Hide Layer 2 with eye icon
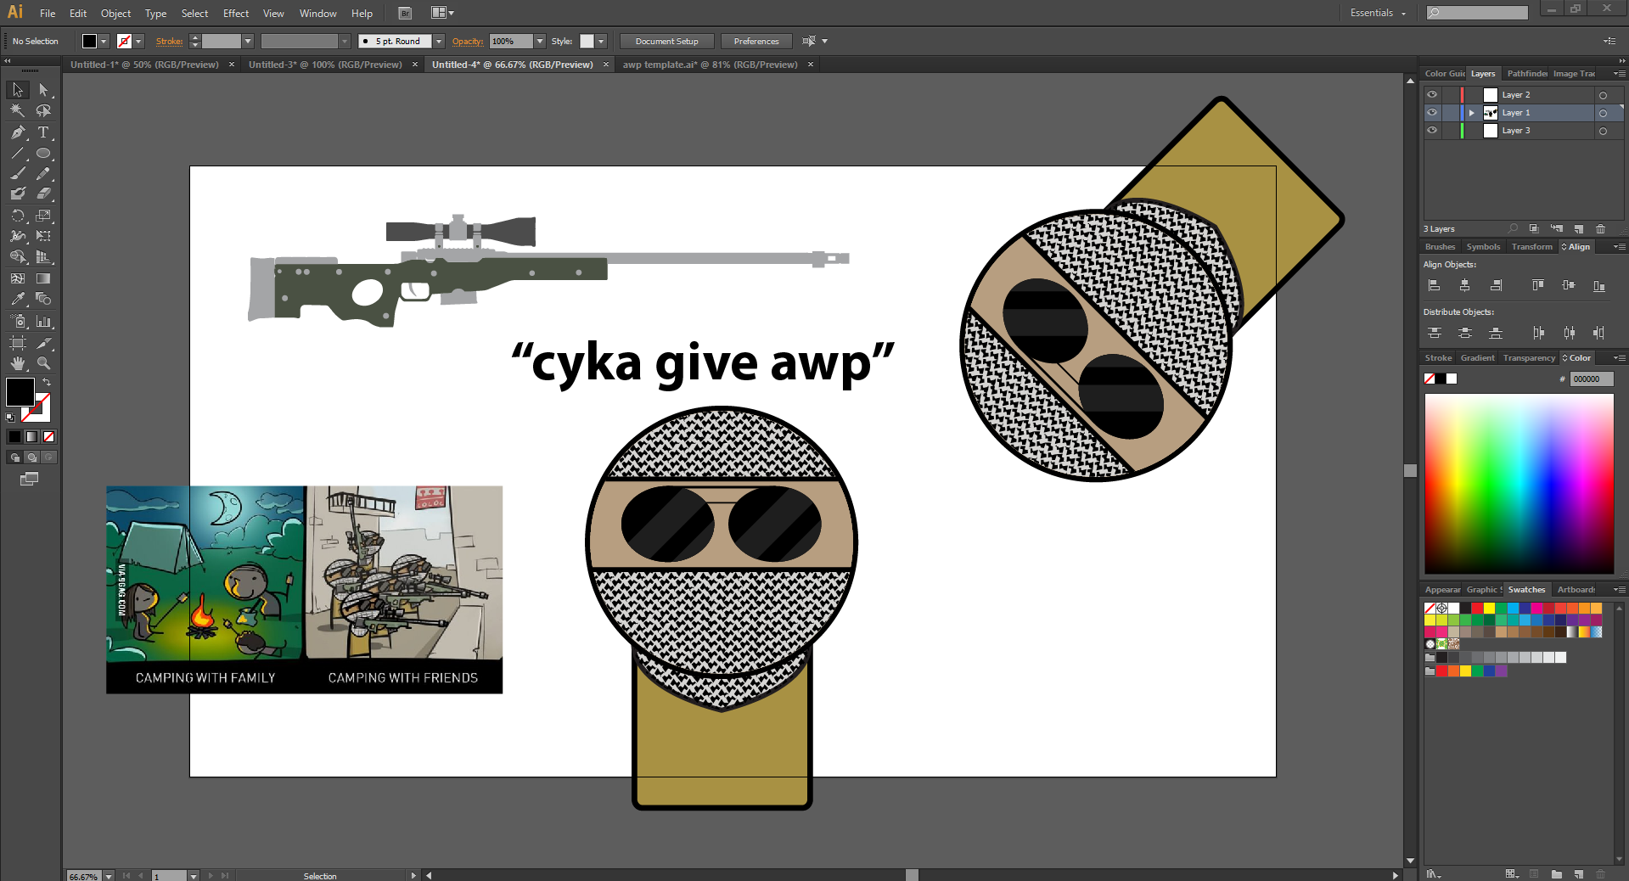1629x881 pixels. click(x=1432, y=95)
